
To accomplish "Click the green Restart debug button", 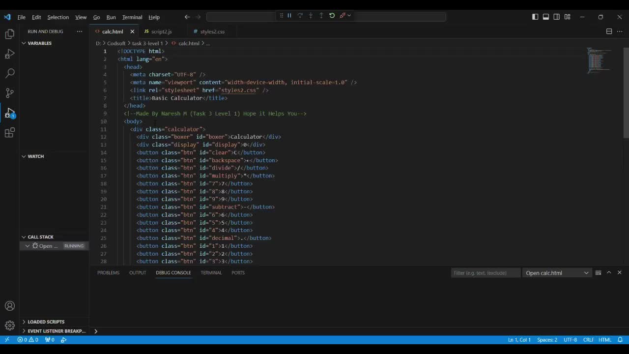I will point(332,16).
